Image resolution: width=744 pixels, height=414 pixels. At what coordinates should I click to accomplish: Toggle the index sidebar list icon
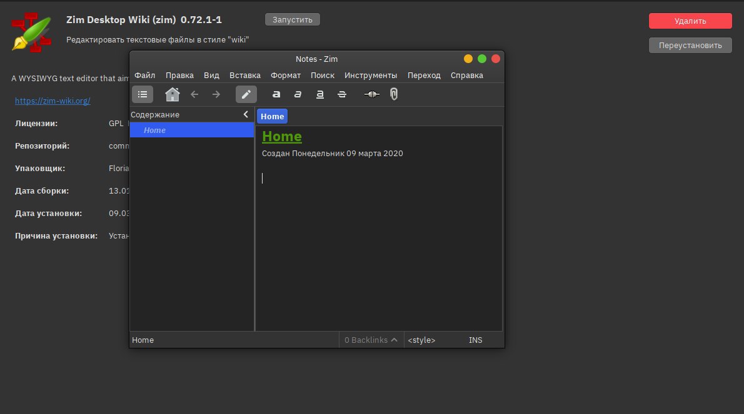tap(143, 94)
